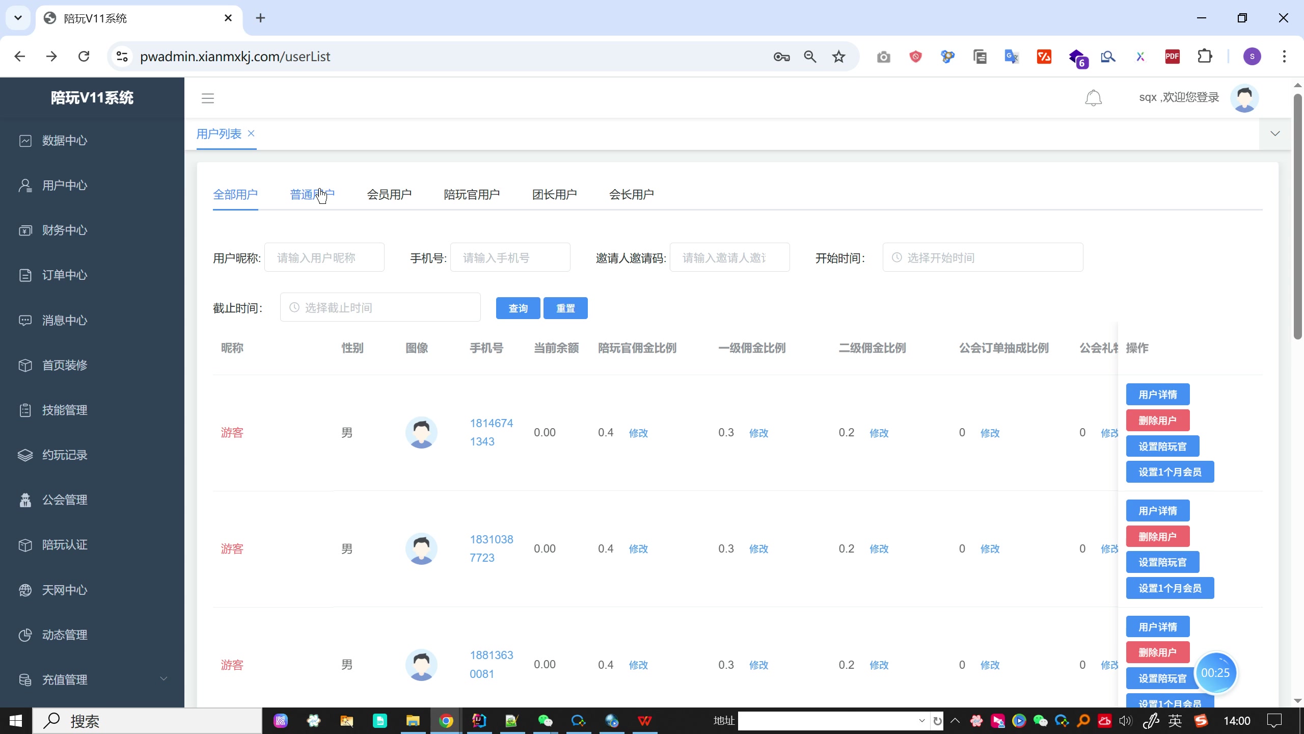
Task: Click 设置陪玩官 for user 18146741343
Action: (1162, 447)
